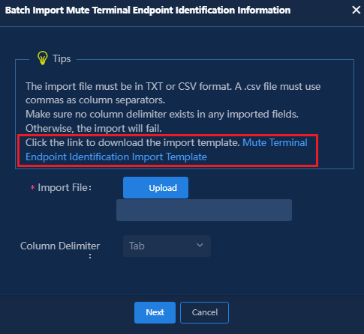Click the Import File label
Screen dimensions: 364x334
pyautogui.click(x=65, y=187)
